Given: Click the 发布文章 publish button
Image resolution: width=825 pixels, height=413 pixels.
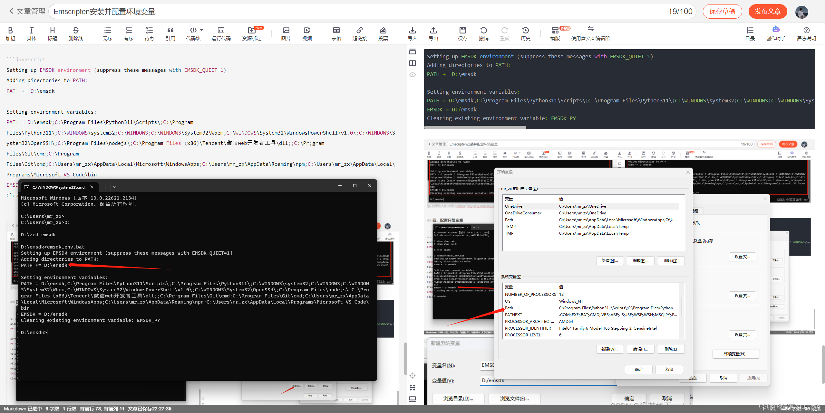Looking at the screenshot, I should tap(768, 11).
